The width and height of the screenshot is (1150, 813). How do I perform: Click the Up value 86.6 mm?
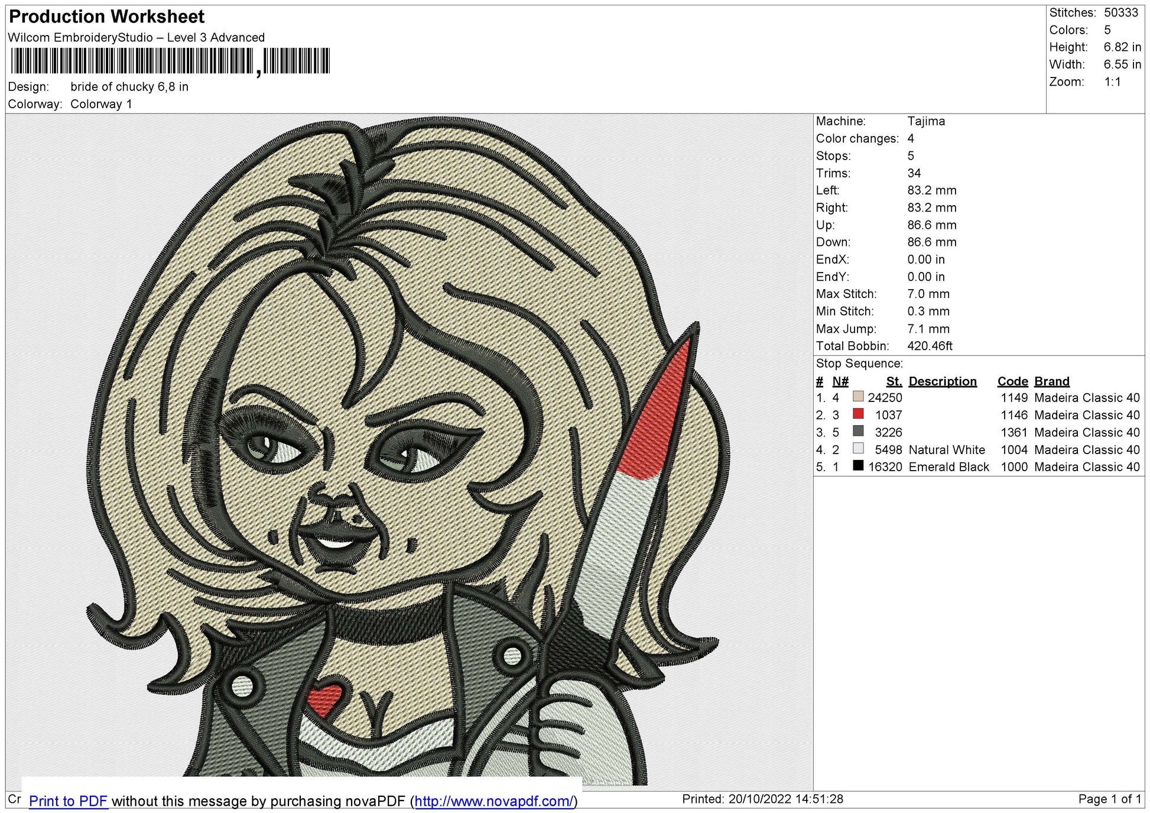[x=932, y=225]
